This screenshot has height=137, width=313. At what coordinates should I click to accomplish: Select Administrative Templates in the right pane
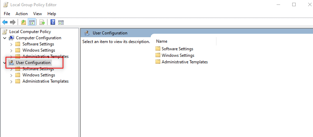pos(185,62)
